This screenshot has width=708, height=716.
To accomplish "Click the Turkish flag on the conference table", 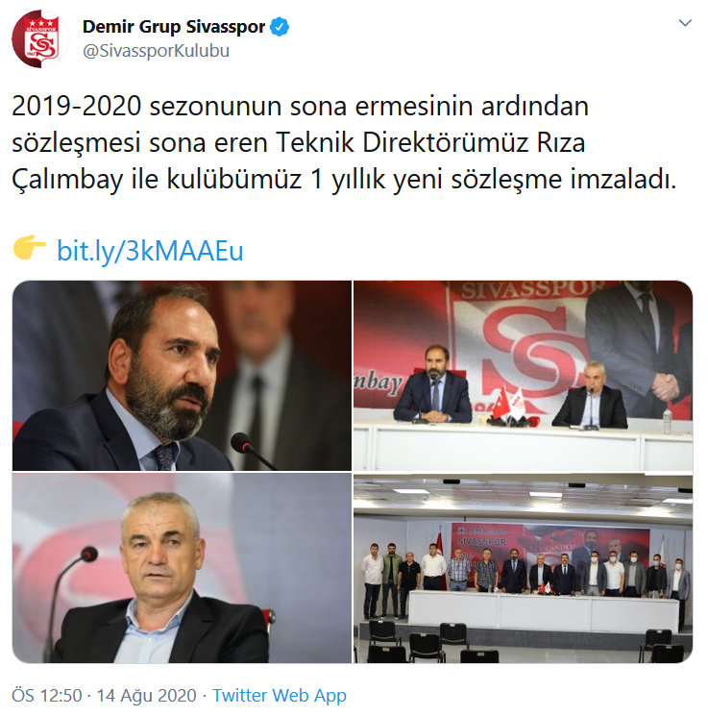I will [x=500, y=404].
